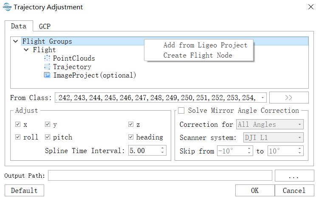The width and height of the screenshot is (319, 201).
Task: Click the Trajectory node icon
Action: pos(47,67)
